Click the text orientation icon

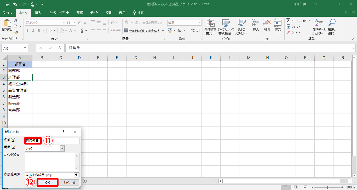point(113,23)
